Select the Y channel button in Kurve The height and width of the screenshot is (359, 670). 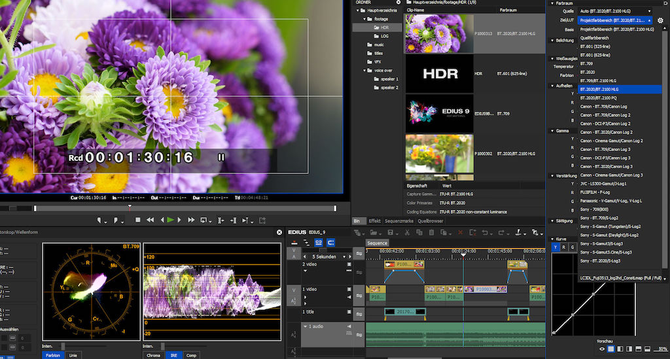555,247
